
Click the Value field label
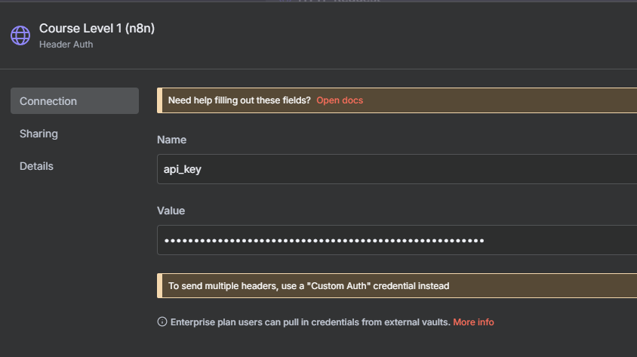(171, 211)
